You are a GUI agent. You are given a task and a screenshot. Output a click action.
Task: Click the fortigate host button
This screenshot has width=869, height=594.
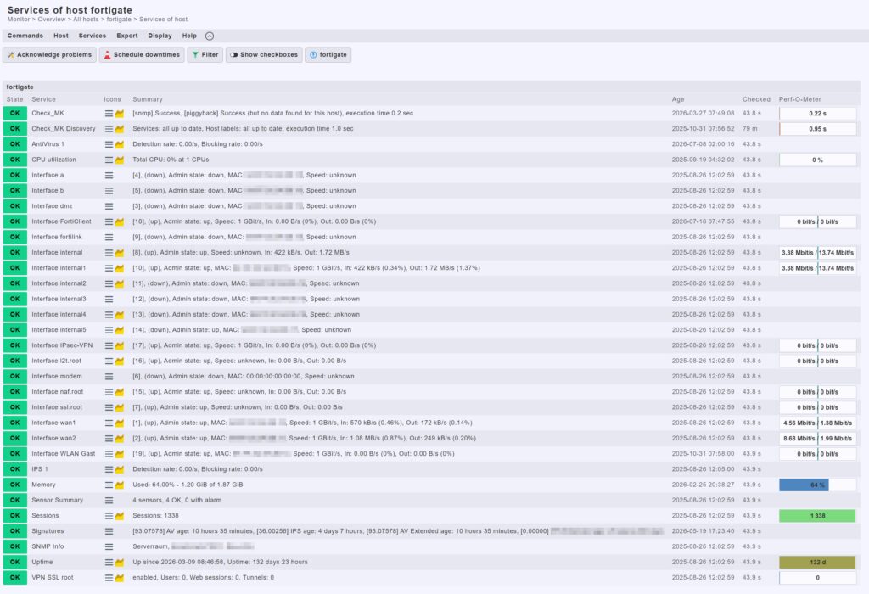[328, 55]
